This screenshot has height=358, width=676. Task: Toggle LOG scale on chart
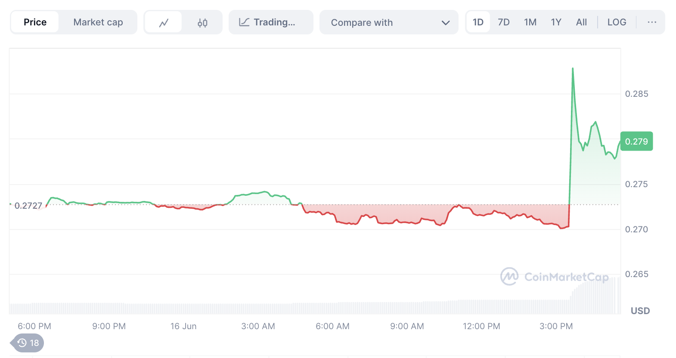617,22
